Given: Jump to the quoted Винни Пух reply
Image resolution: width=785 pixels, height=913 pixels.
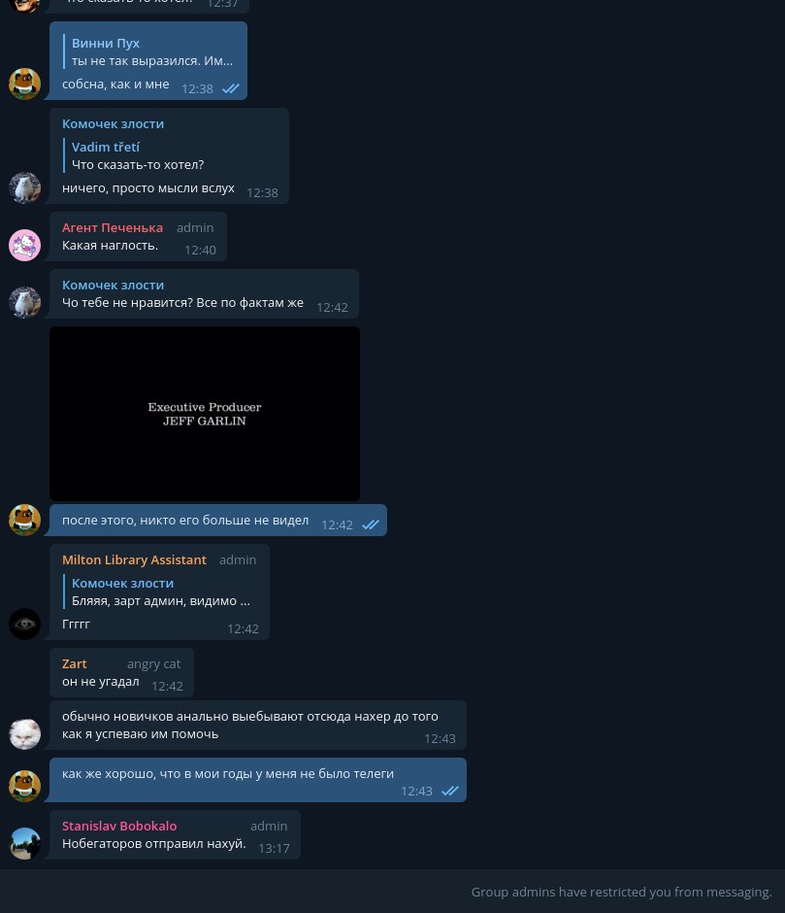Looking at the screenshot, I should point(151,51).
